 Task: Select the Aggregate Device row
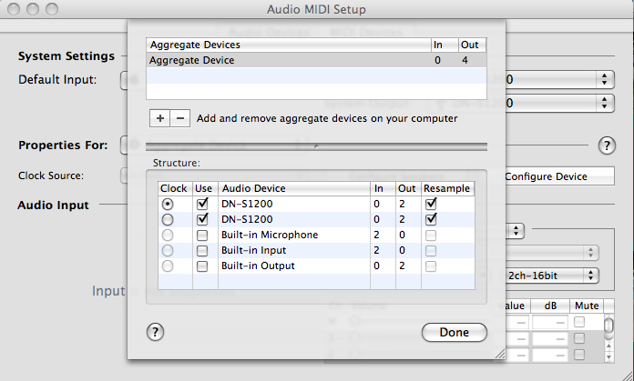[x=316, y=60]
